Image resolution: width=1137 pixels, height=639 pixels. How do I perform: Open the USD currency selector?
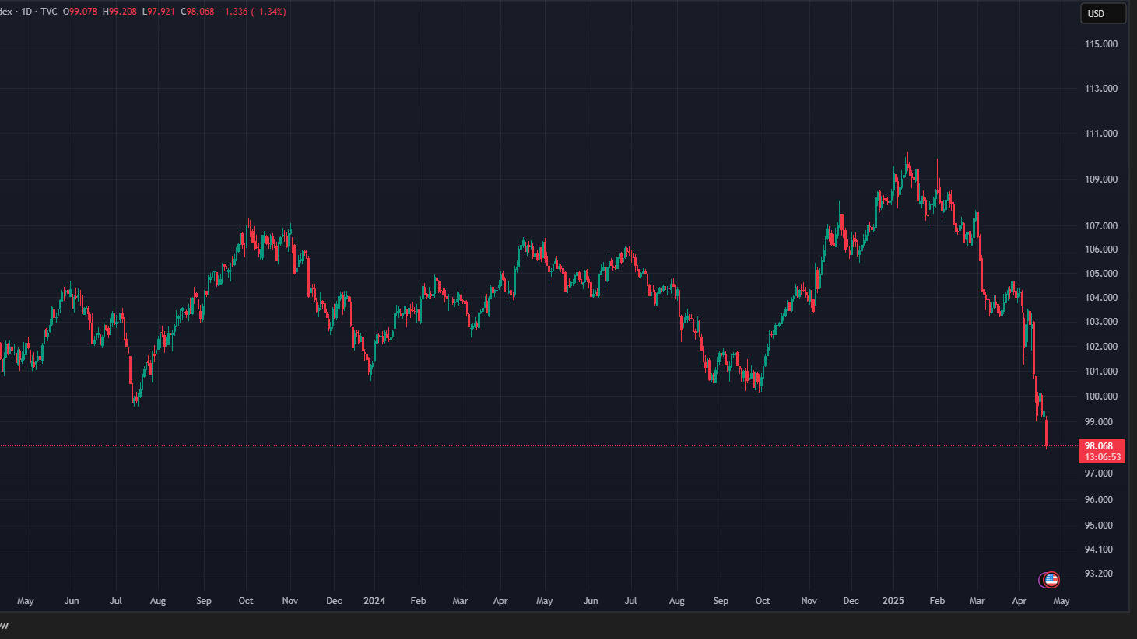[1103, 13]
